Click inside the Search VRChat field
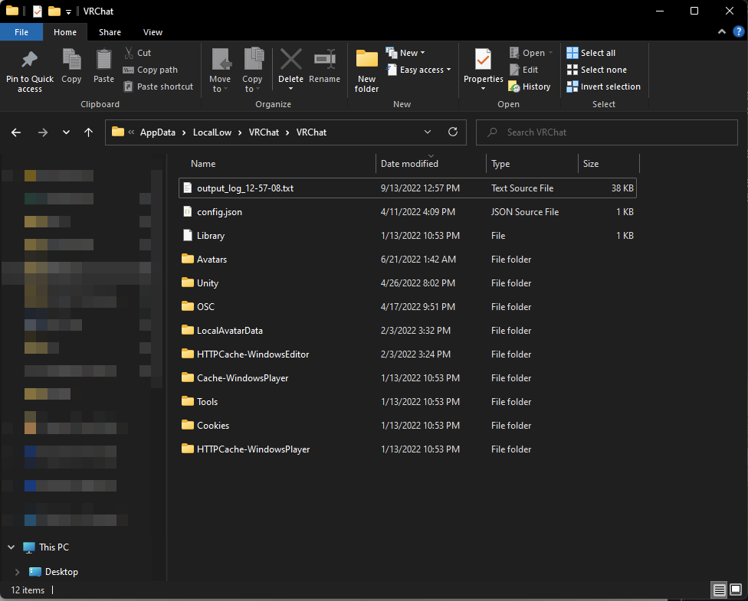This screenshot has width=748, height=601. (607, 132)
